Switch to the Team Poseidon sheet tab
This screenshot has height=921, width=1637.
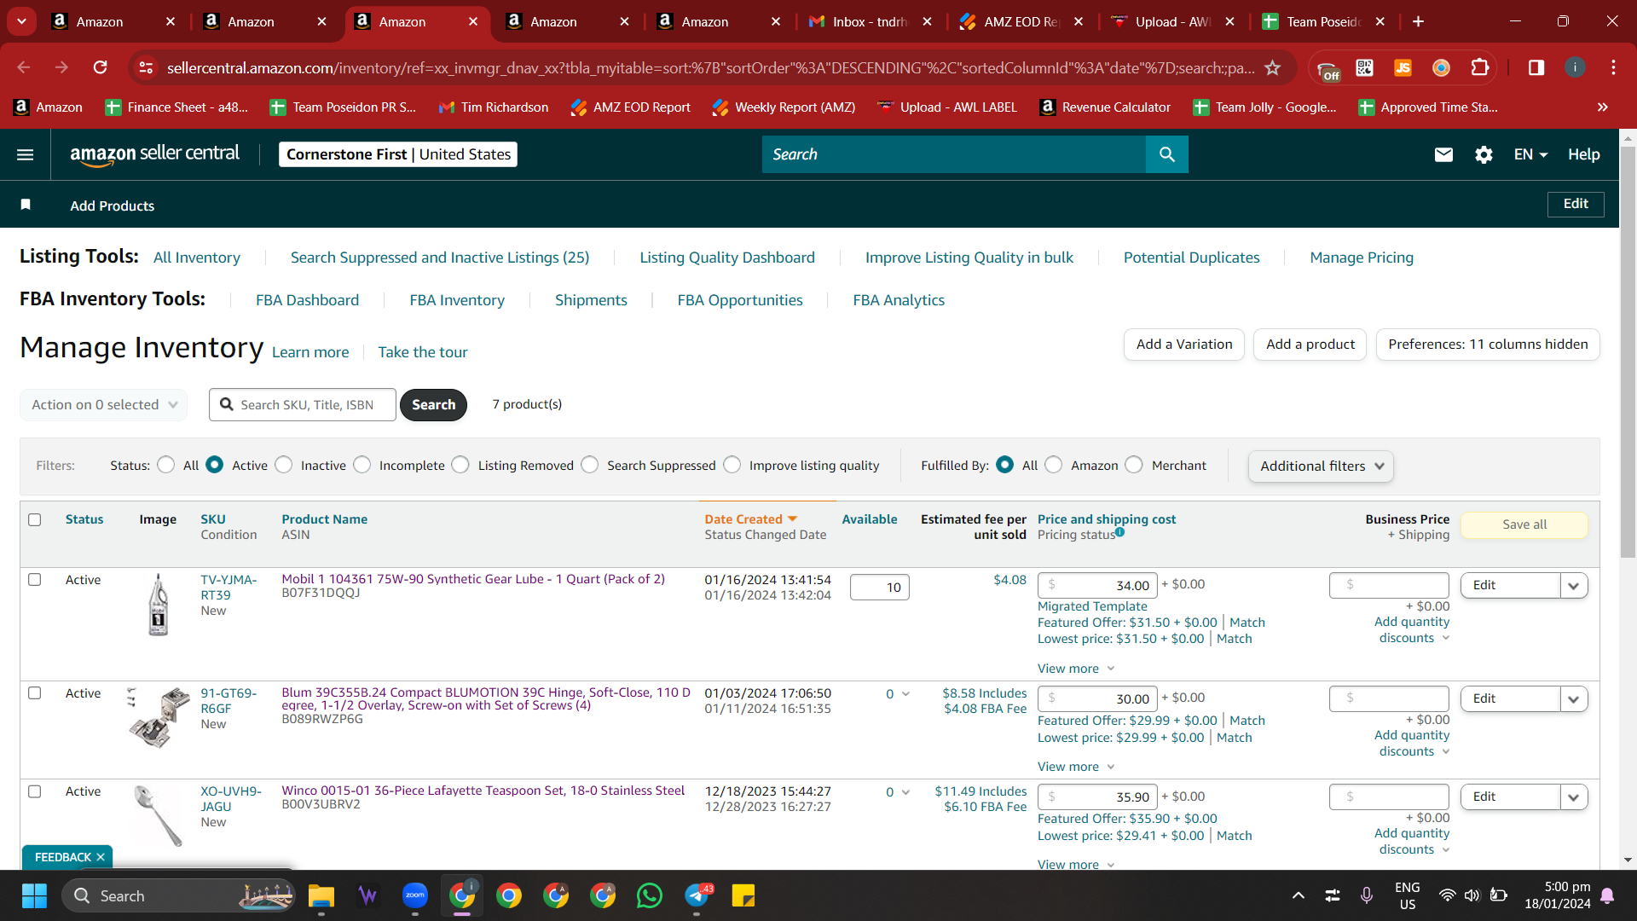point(1324,21)
